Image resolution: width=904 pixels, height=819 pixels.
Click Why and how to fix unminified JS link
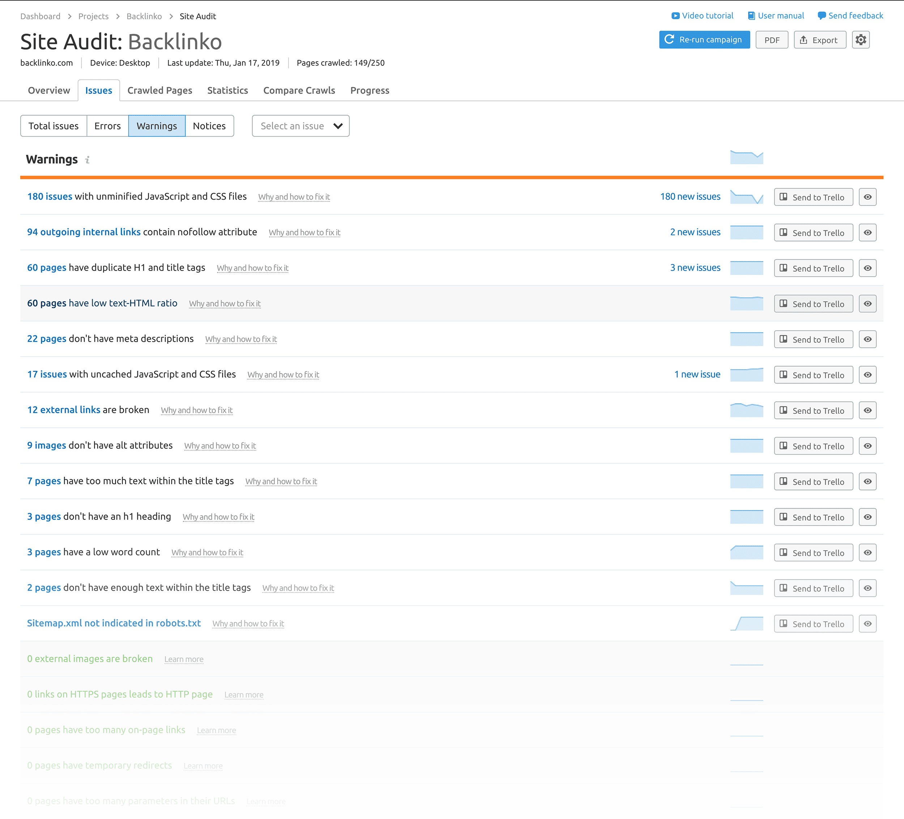[294, 197]
